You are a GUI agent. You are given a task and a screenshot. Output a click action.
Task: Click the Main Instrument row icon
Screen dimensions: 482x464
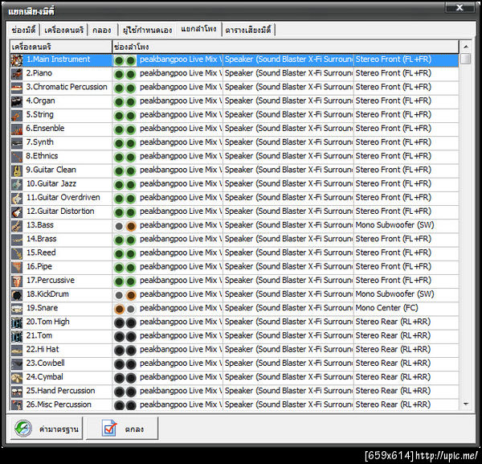[x=17, y=60]
